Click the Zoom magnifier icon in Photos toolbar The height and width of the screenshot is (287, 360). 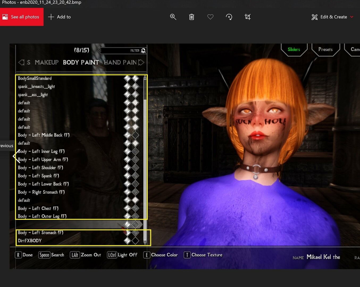click(x=173, y=17)
